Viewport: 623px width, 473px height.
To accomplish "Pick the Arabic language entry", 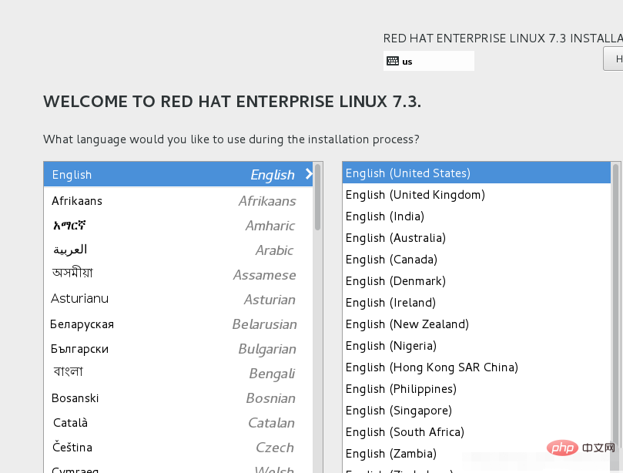I will point(178,250).
